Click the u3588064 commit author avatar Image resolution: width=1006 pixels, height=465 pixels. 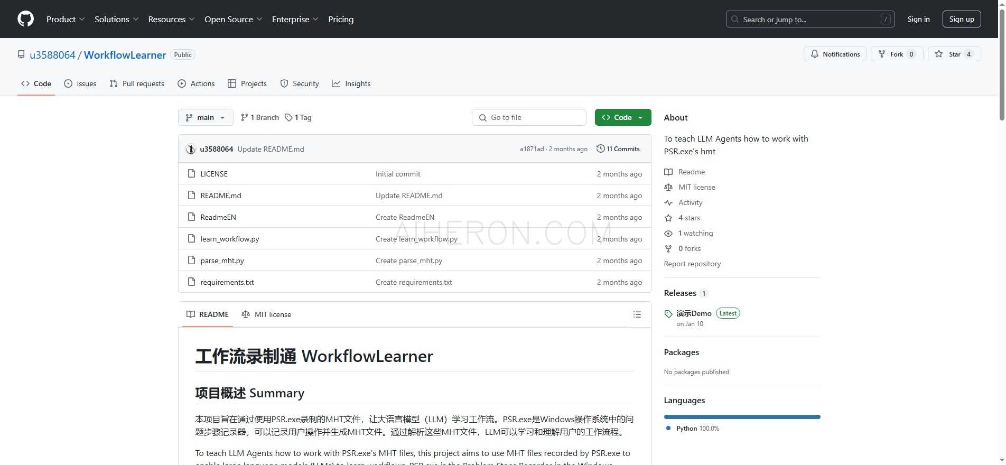191,149
